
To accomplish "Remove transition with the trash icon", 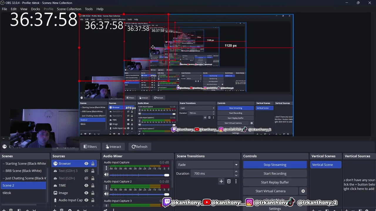I will coord(229,181).
